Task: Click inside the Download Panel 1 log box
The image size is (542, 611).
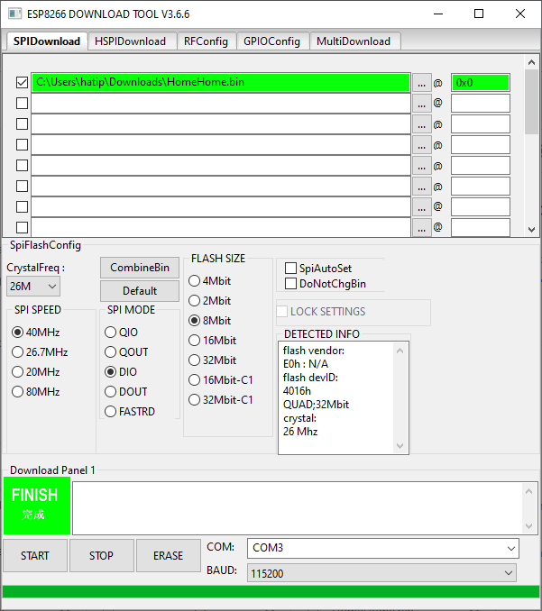Action: pos(297,508)
